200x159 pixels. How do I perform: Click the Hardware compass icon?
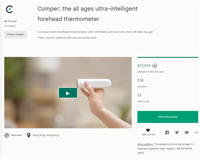7,135
